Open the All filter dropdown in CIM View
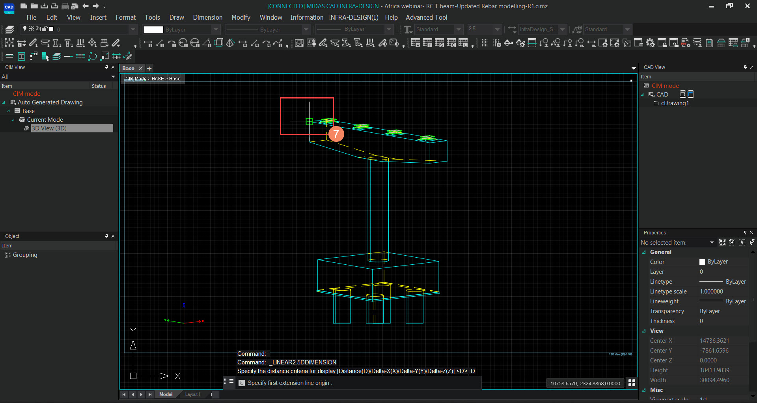Viewport: 757px width, 403px height. (113, 76)
